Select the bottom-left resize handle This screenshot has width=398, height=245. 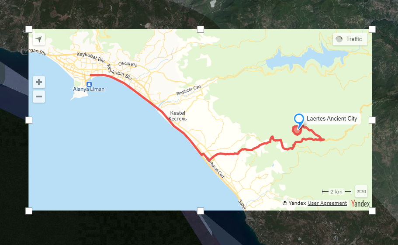pos(29,211)
